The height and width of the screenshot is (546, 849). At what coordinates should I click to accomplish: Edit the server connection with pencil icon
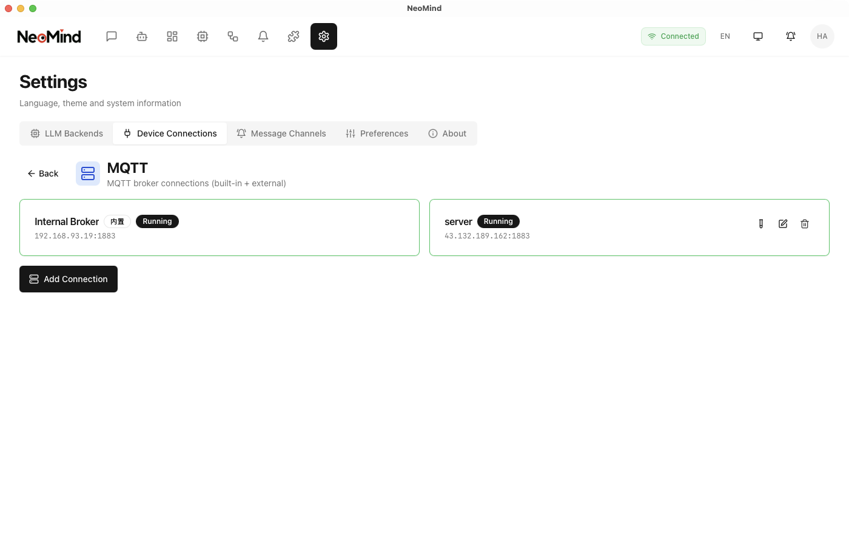[783, 223]
